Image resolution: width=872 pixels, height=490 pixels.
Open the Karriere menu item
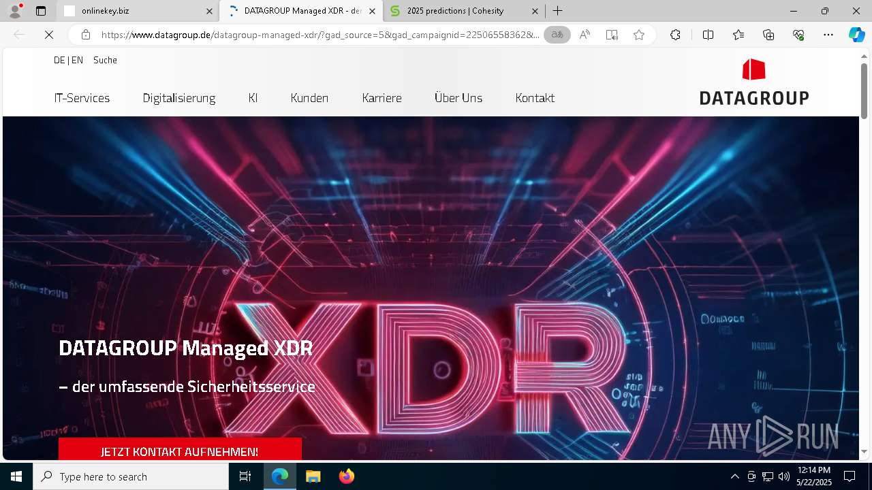pyautogui.click(x=381, y=98)
